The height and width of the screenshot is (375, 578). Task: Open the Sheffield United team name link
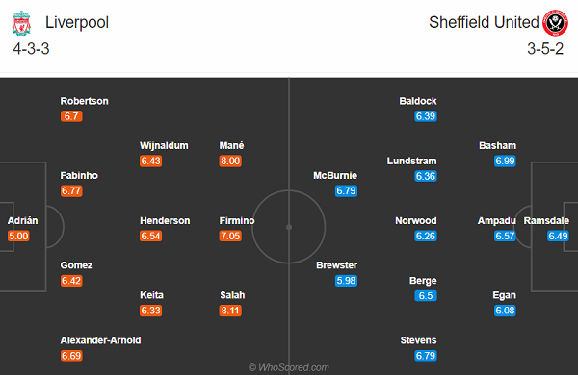point(484,22)
